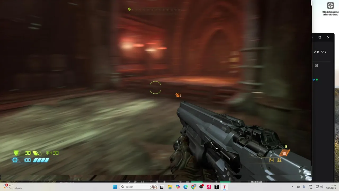Open the document icon in the side panel
339x191 pixels.
[x=316, y=65]
